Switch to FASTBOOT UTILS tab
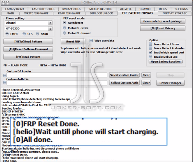 click(x=43, y=9)
